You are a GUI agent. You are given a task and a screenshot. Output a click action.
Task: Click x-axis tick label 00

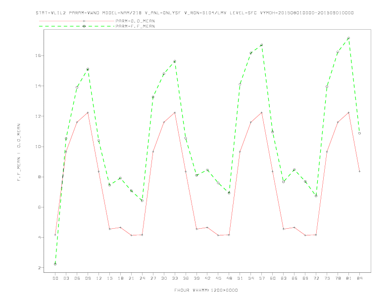point(55,278)
